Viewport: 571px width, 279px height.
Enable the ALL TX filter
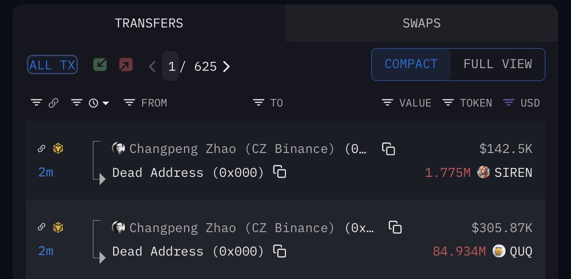[x=52, y=66]
